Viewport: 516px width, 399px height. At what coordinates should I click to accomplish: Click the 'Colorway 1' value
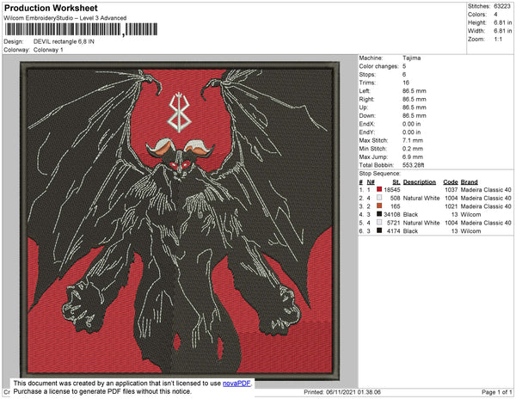48,50
